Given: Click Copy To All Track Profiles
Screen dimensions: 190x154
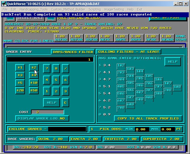Looking at the screenshot, I should tap(148, 118).
